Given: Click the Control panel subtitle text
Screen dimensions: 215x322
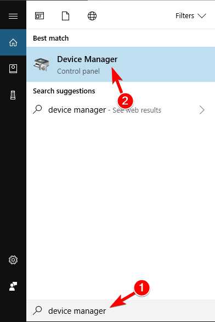Looking at the screenshot, I should (78, 71).
